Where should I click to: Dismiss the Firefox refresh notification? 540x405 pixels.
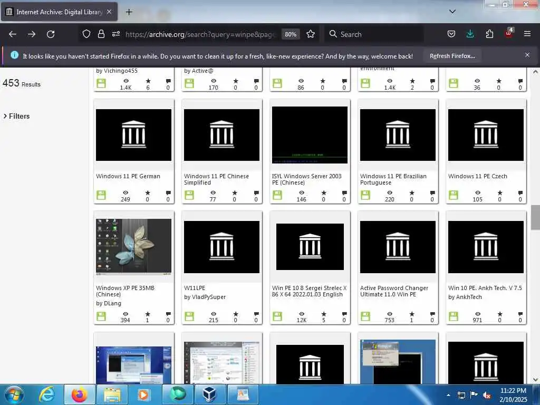tap(527, 55)
